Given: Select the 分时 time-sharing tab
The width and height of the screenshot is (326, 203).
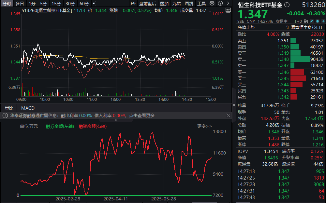Looking at the screenshot, I should [7, 4].
